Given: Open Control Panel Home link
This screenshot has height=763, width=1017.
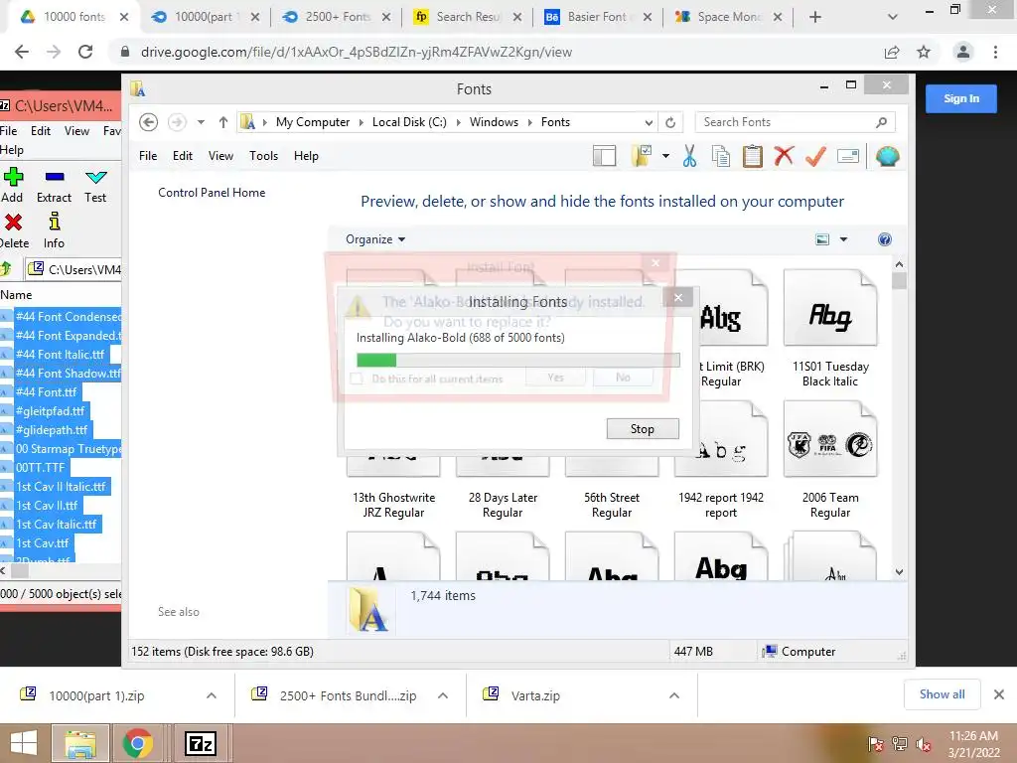Looking at the screenshot, I should coord(212,192).
